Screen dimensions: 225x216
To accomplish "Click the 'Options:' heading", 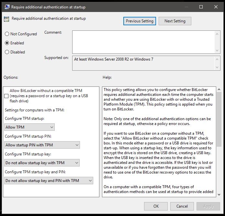I will click(11, 77).
